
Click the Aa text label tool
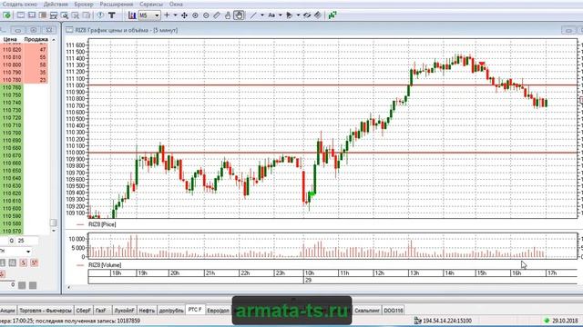click(x=271, y=15)
